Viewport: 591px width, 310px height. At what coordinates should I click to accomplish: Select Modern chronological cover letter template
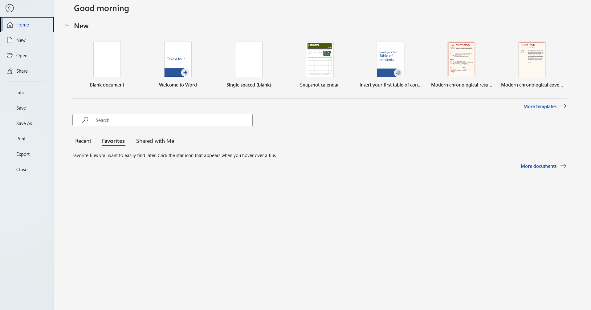tap(532, 59)
